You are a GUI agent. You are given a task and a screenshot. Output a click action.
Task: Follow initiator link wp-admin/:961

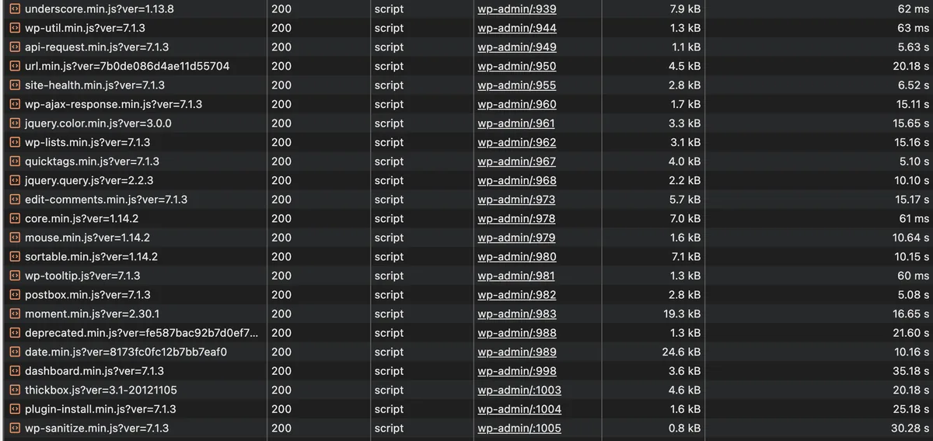(516, 123)
